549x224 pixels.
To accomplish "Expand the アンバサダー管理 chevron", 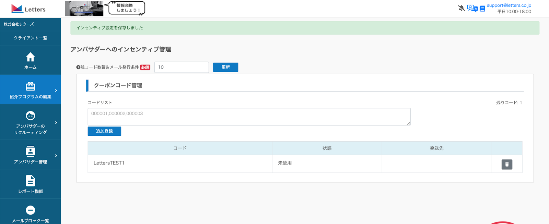I will coord(56,156).
